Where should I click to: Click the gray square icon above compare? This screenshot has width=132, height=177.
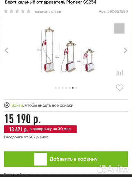(x=119, y=29)
